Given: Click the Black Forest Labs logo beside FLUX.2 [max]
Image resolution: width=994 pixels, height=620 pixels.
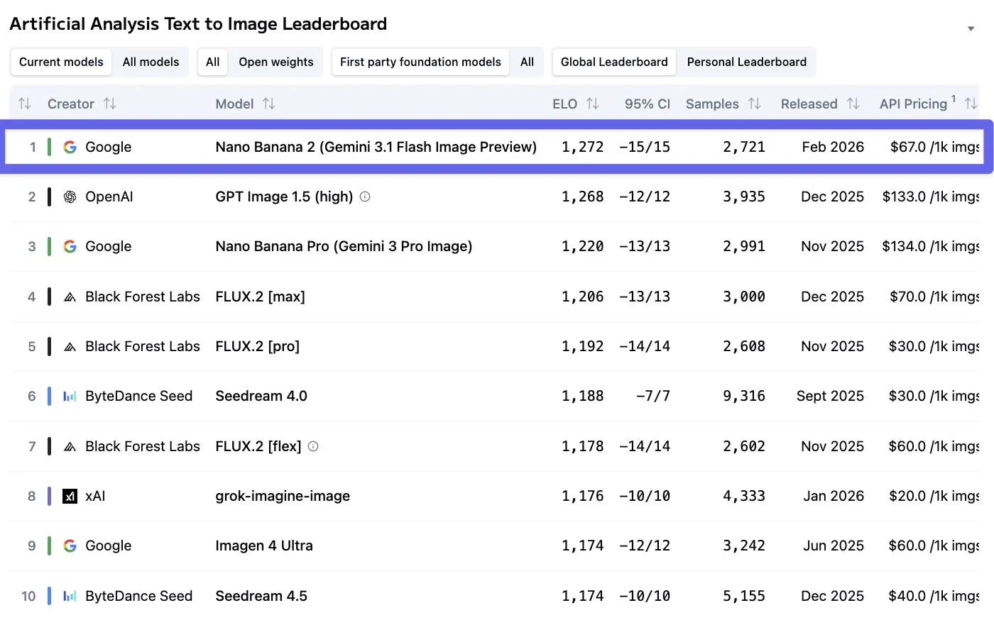Looking at the screenshot, I should [x=70, y=297].
